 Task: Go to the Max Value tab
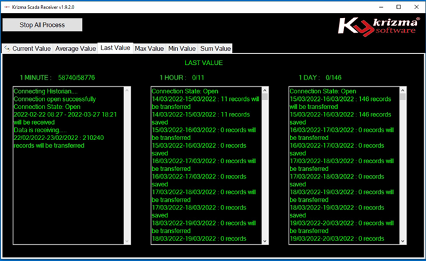coord(149,48)
